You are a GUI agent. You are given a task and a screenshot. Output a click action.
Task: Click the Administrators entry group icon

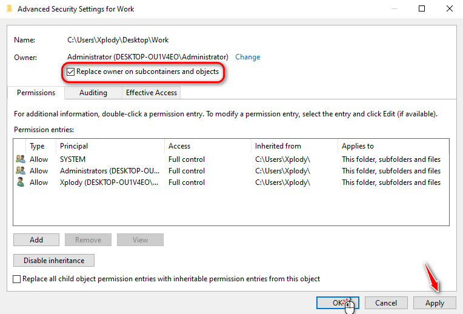tap(21, 171)
